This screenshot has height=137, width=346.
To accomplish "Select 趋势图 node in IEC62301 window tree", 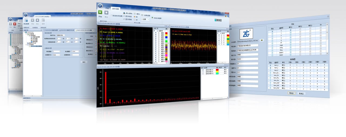I will [x=35, y=41].
